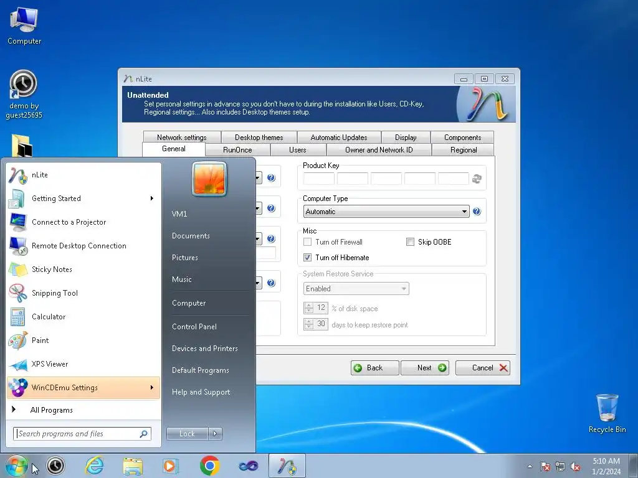
Task: Click the Back button
Action: (374, 368)
